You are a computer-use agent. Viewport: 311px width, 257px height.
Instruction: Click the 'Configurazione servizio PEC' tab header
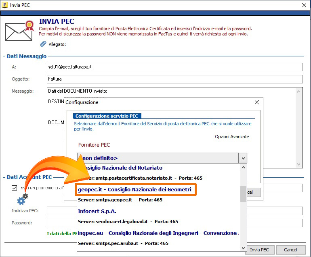107,116
